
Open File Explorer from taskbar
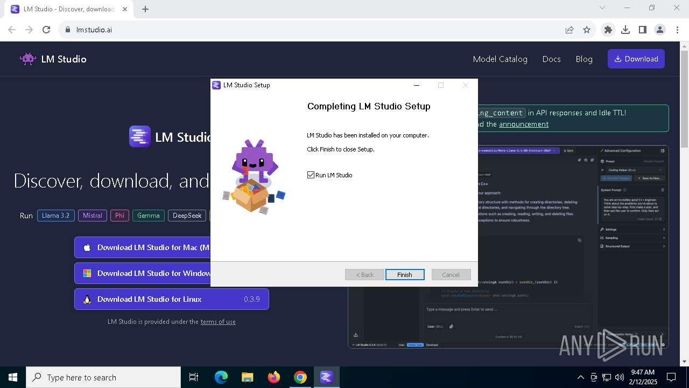pyautogui.click(x=248, y=377)
